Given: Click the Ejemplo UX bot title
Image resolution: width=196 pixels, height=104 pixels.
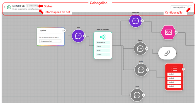Looking at the screenshot, I should 19,6.
